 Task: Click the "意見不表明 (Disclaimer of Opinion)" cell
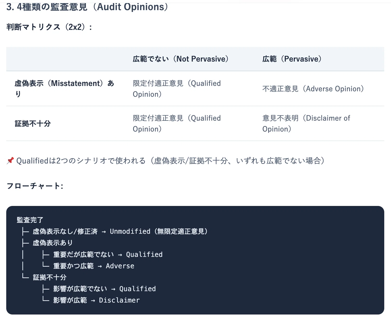pos(306,124)
